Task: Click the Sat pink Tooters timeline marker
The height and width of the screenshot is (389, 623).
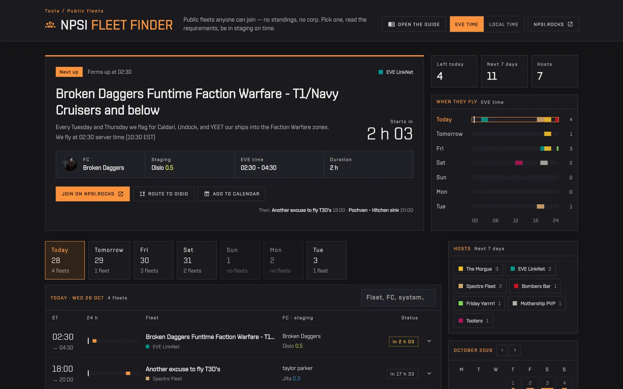Action: point(519,163)
